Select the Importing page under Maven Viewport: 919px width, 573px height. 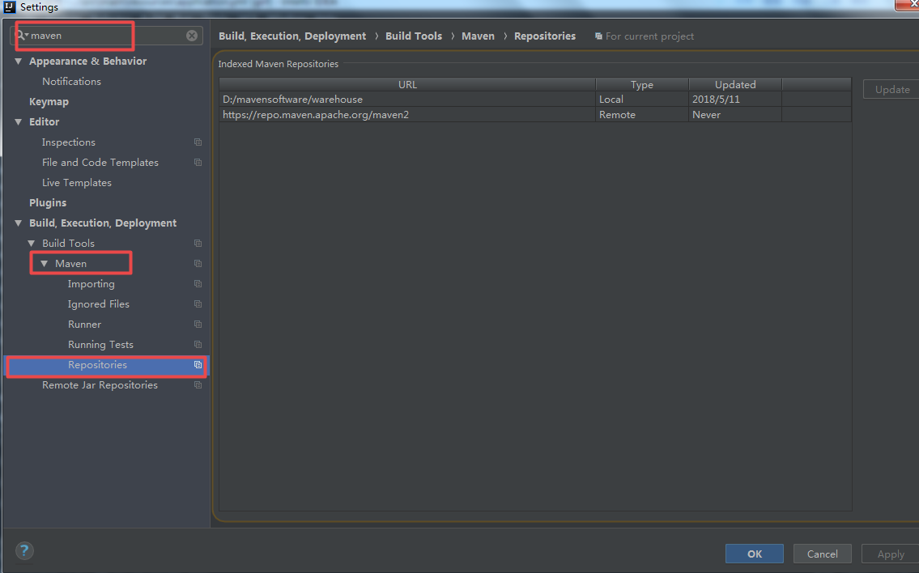[91, 283]
